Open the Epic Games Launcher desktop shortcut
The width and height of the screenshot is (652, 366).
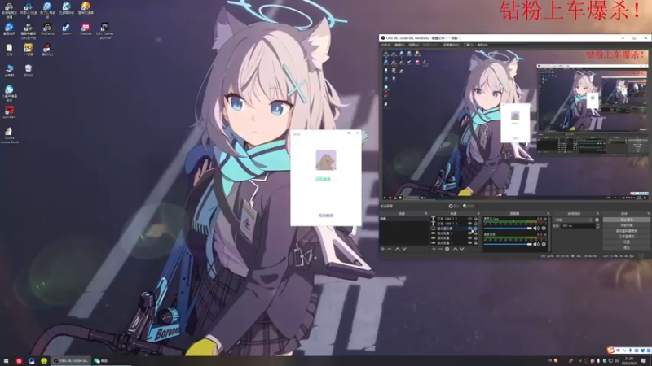coord(104,31)
